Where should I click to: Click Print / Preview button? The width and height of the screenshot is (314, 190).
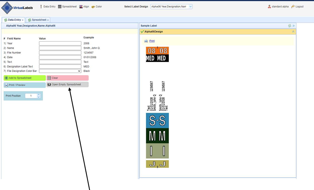click(x=25, y=85)
